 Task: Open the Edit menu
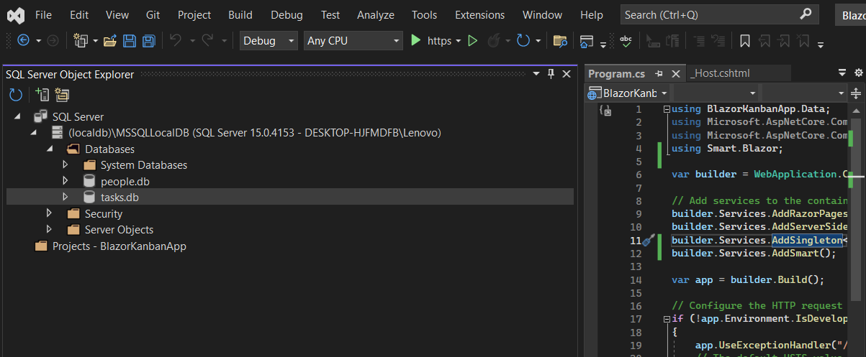pos(79,14)
